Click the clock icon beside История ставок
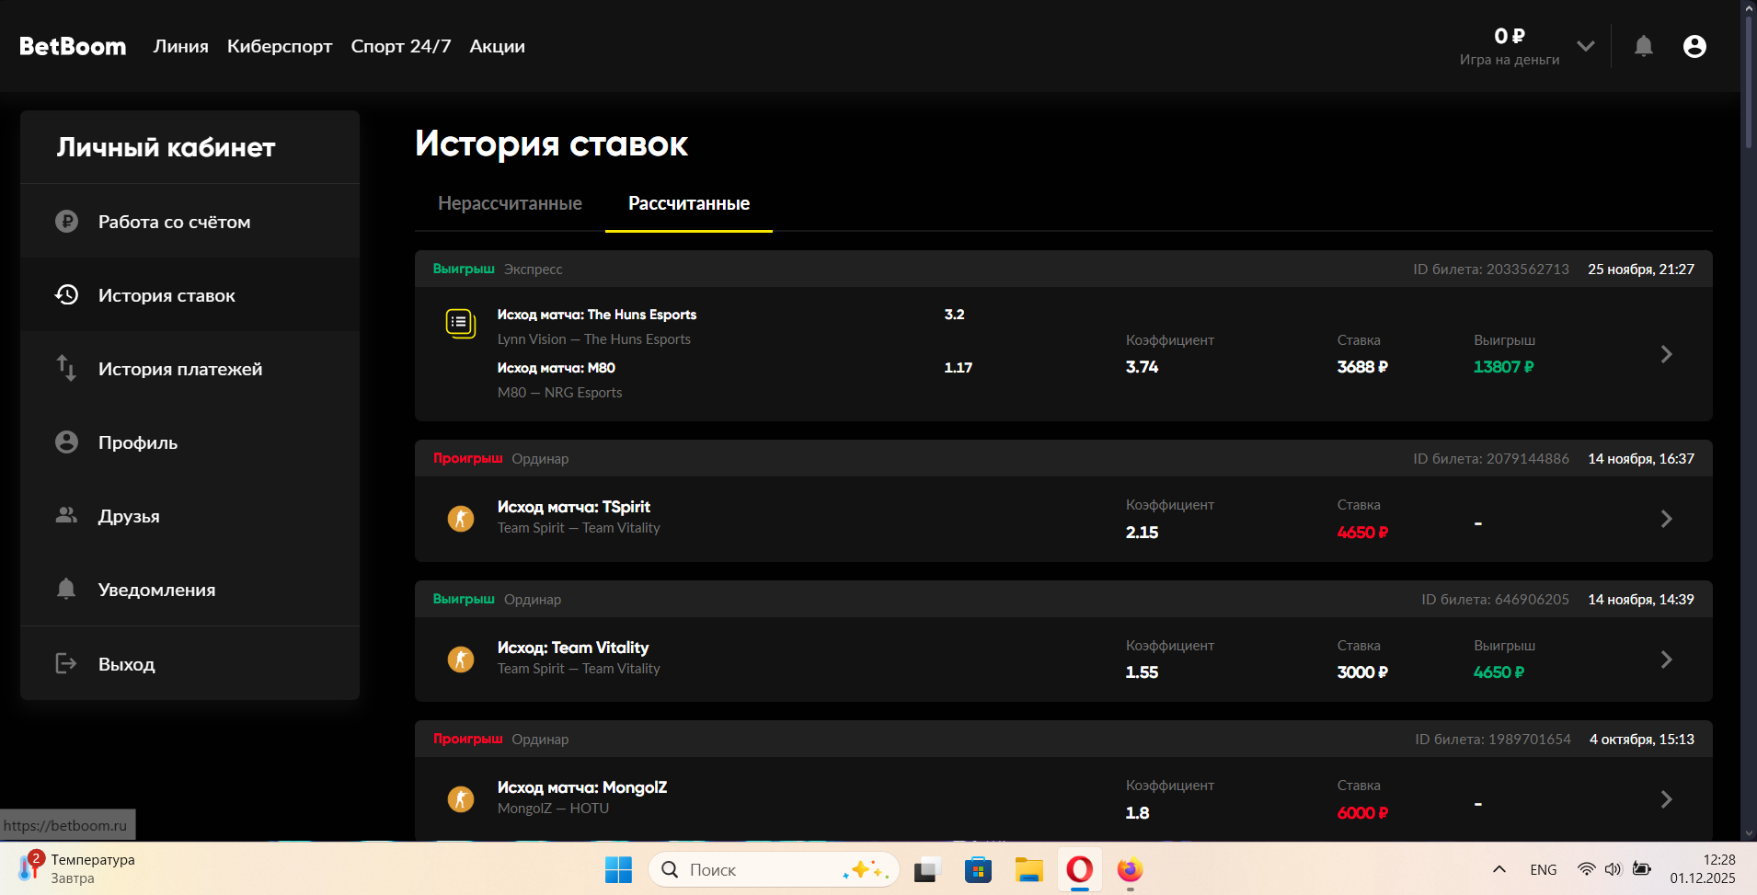 [x=66, y=295]
